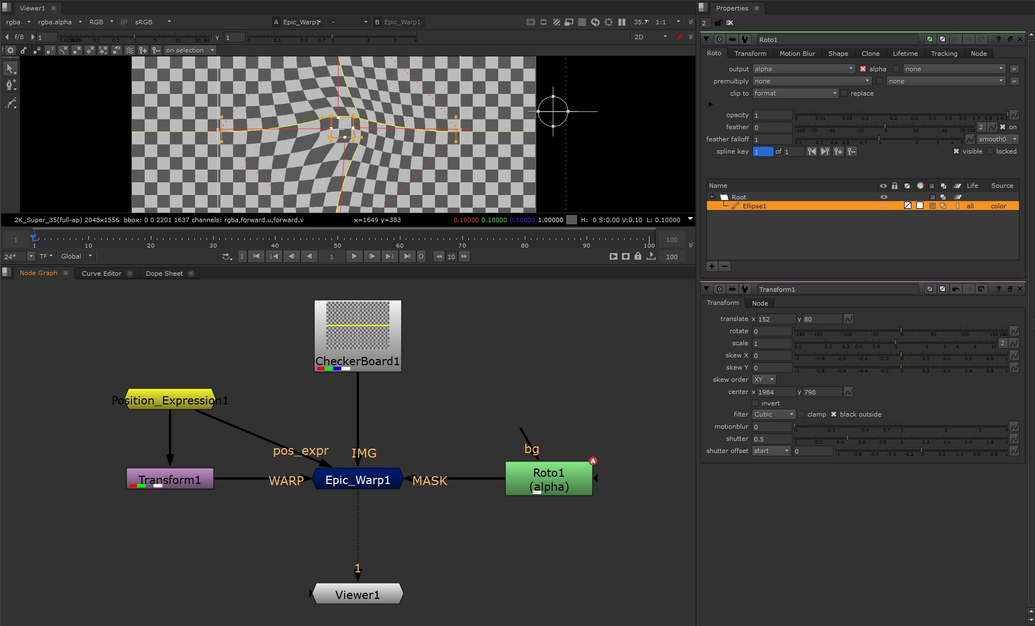Open the feather animation curve menu
Screen dimensions: 1035x626
(x=992, y=127)
